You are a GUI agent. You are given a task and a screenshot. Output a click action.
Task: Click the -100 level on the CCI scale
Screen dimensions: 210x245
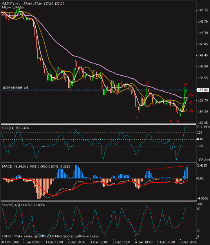point(200,146)
